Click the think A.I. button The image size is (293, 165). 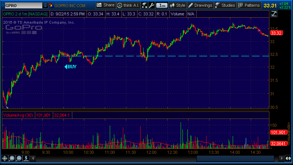(x=128, y=5)
